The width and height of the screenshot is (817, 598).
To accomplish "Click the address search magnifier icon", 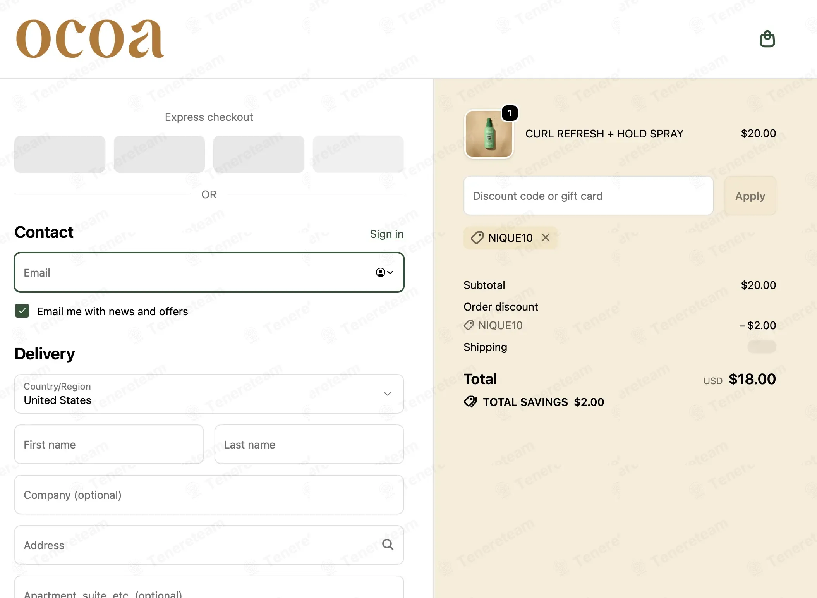I will (388, 545).
